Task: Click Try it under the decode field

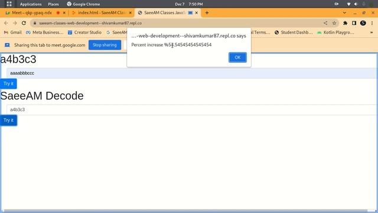Action: coord(8,120)
